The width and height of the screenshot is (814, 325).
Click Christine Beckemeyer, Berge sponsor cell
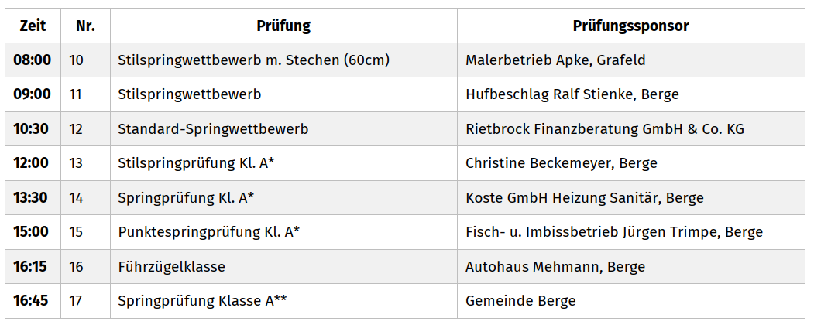(562, 163)
